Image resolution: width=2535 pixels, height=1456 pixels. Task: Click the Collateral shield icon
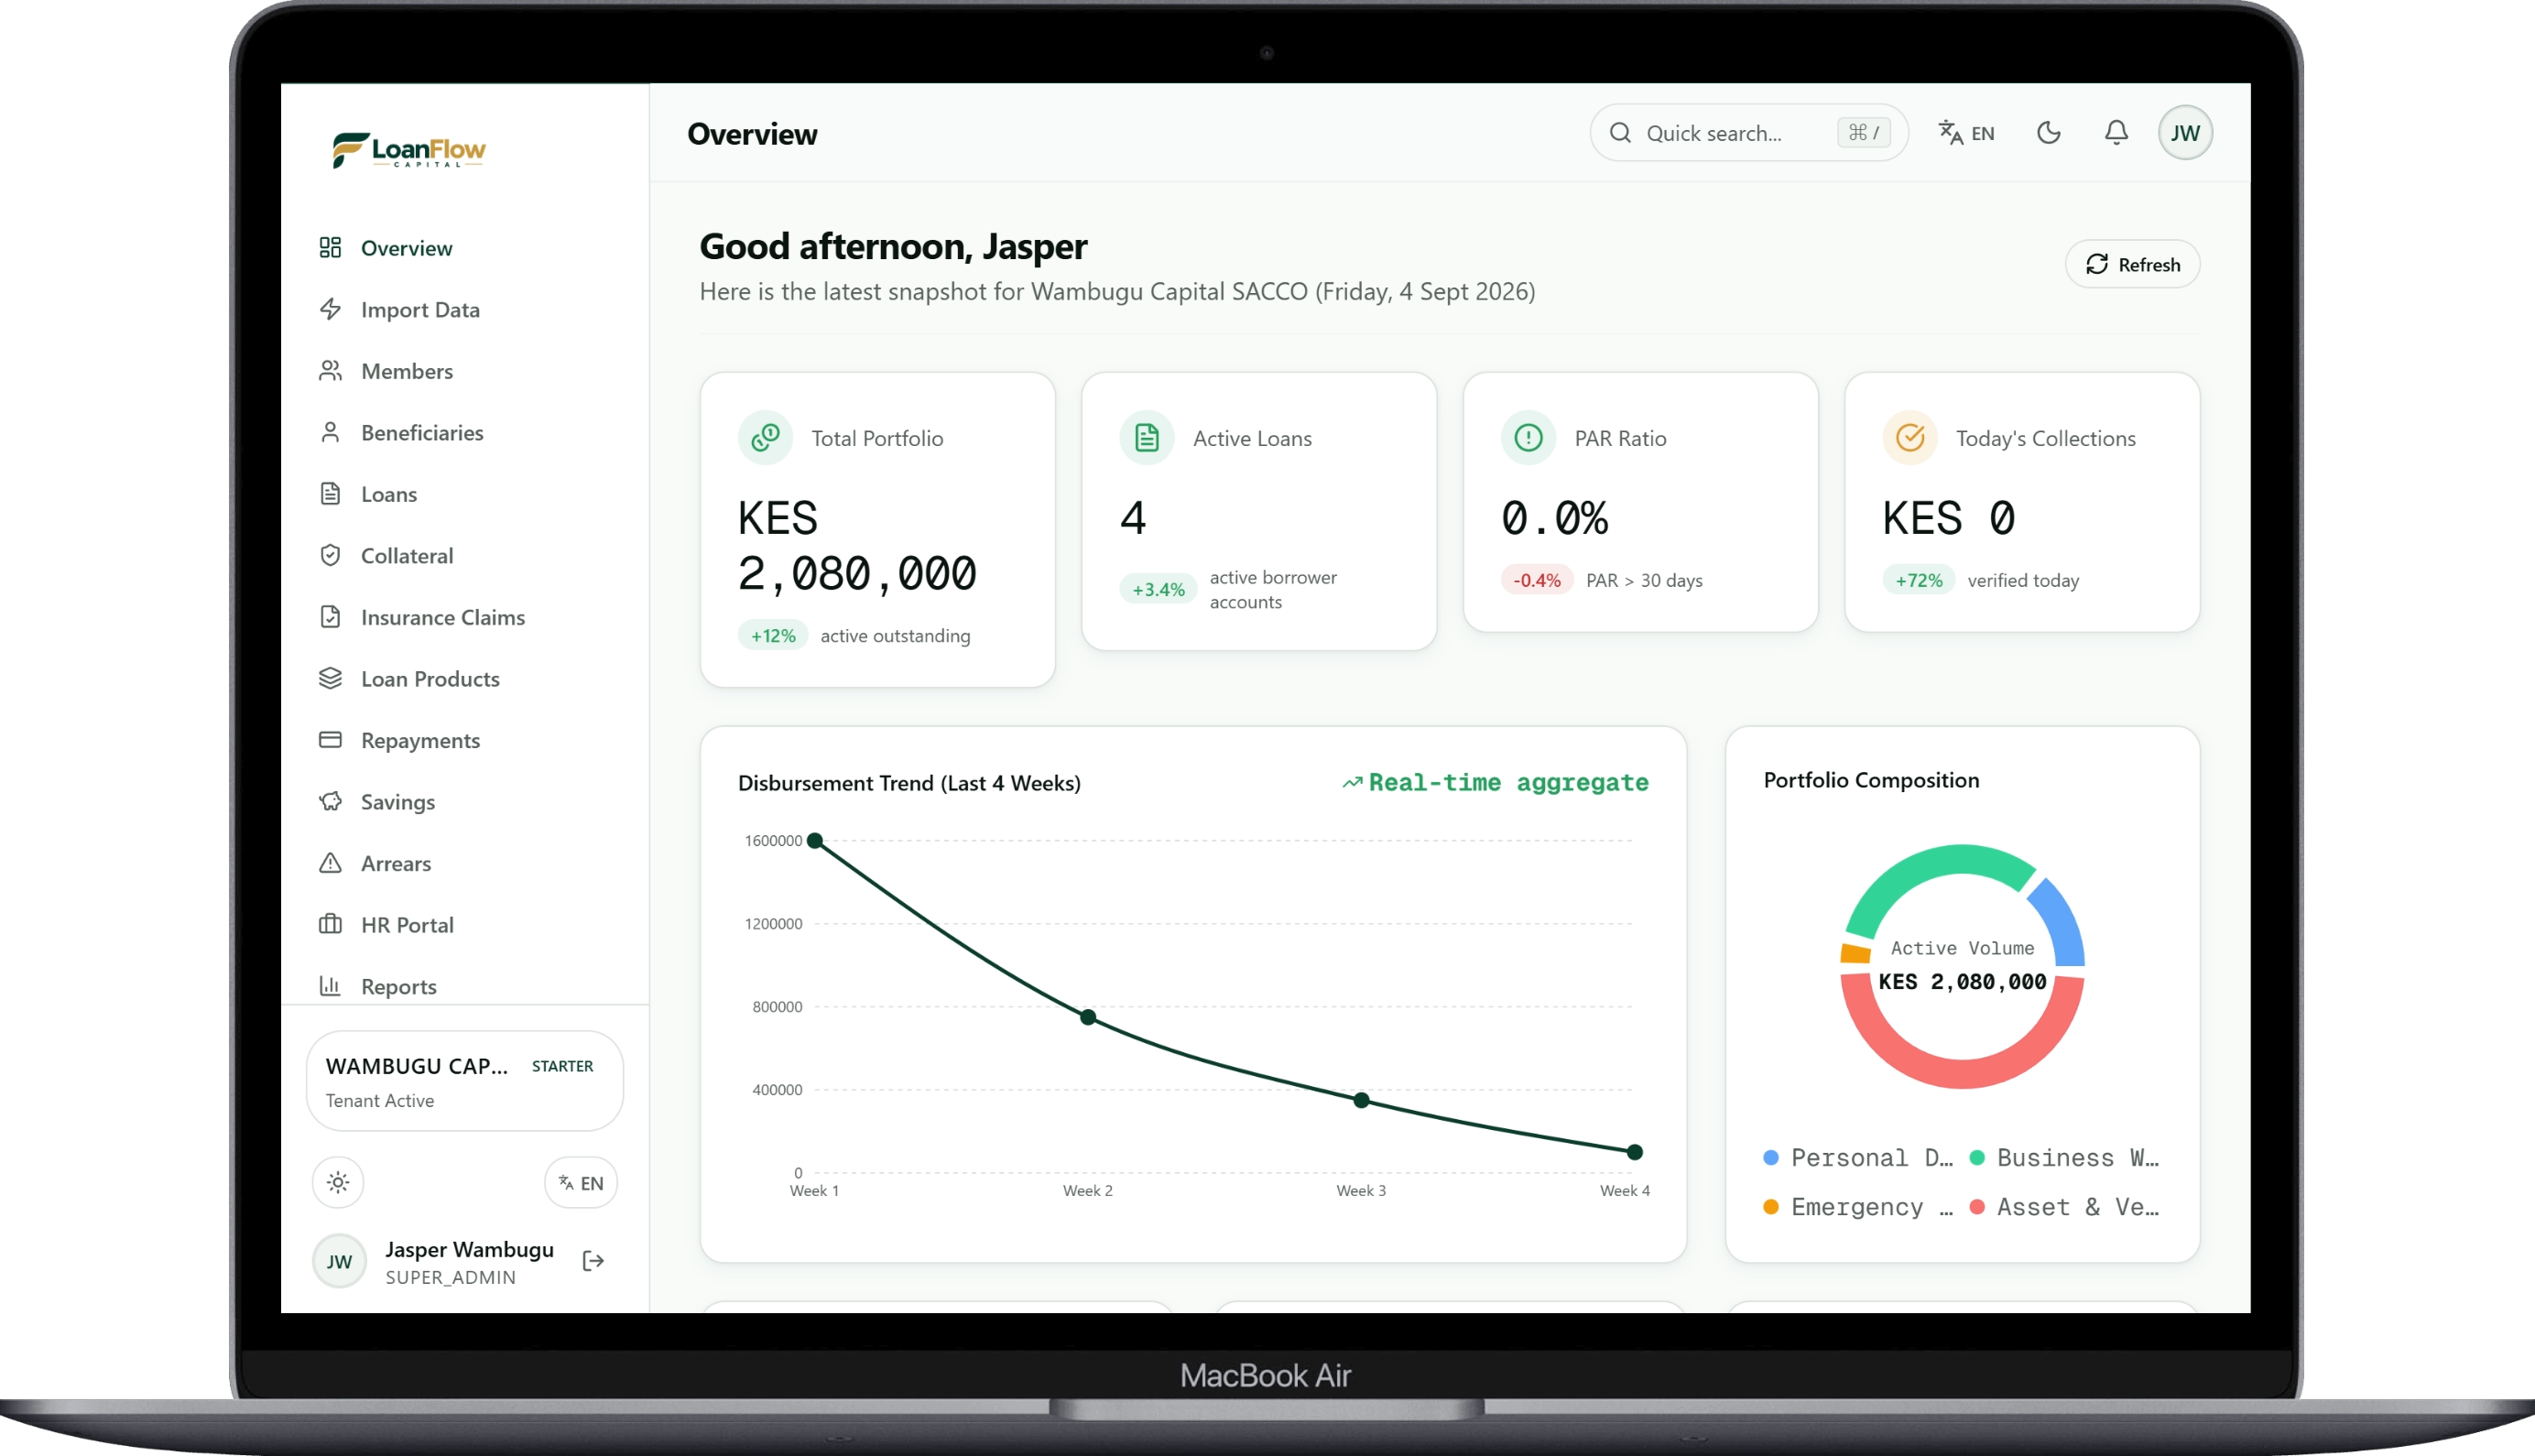[x=330, y=555]
